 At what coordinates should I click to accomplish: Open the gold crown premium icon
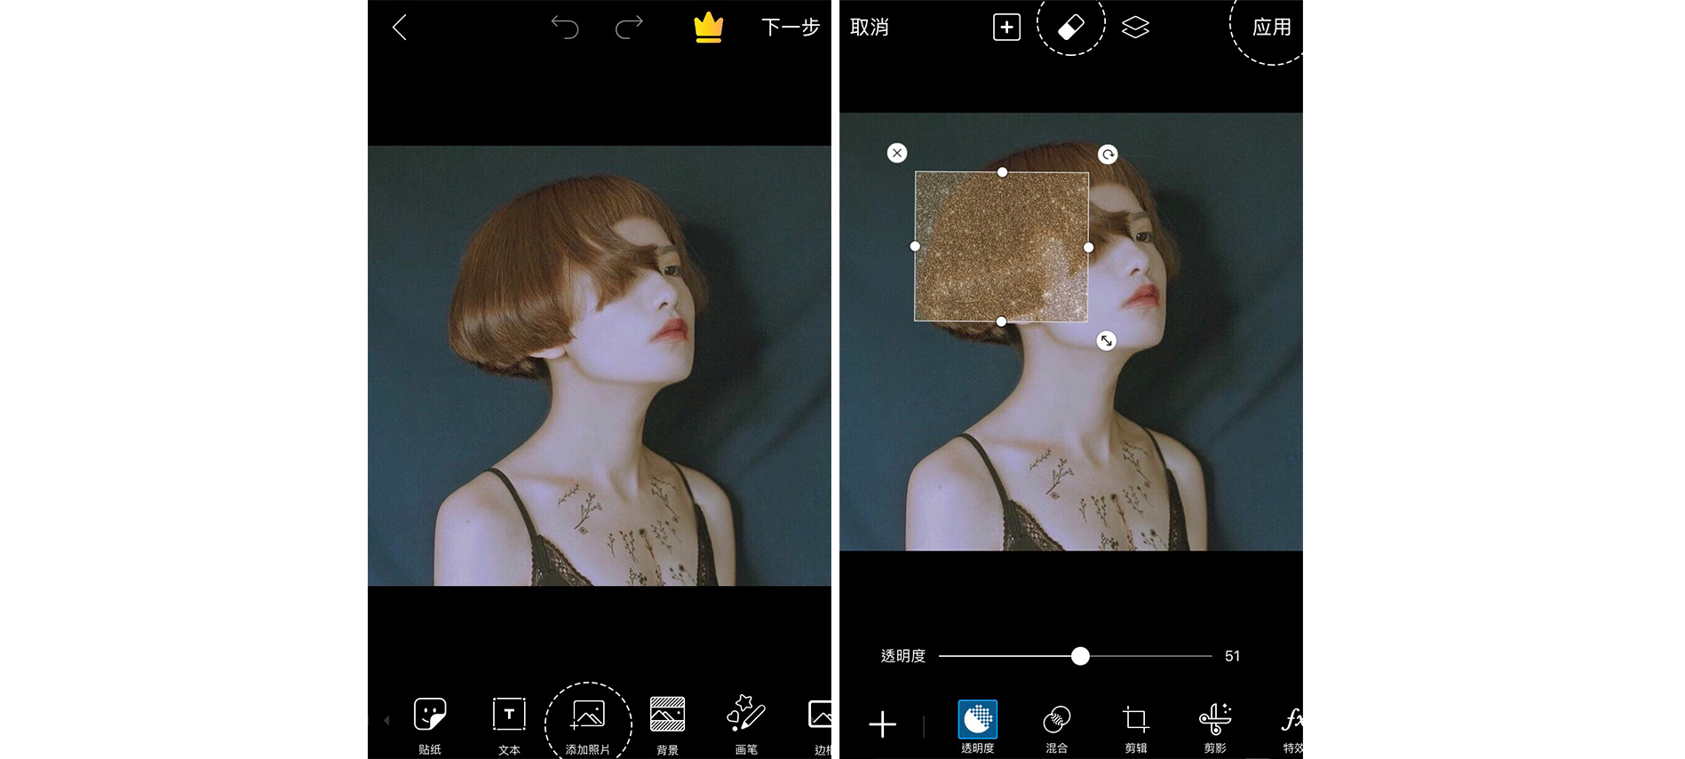pyautogui.click(x=708, y=28)
